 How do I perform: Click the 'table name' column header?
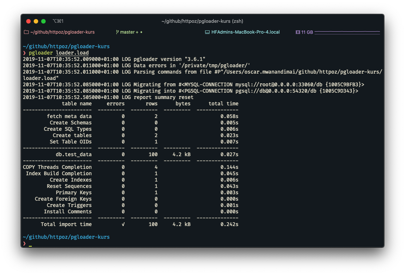pyautogui.click(x=77, y=103)
